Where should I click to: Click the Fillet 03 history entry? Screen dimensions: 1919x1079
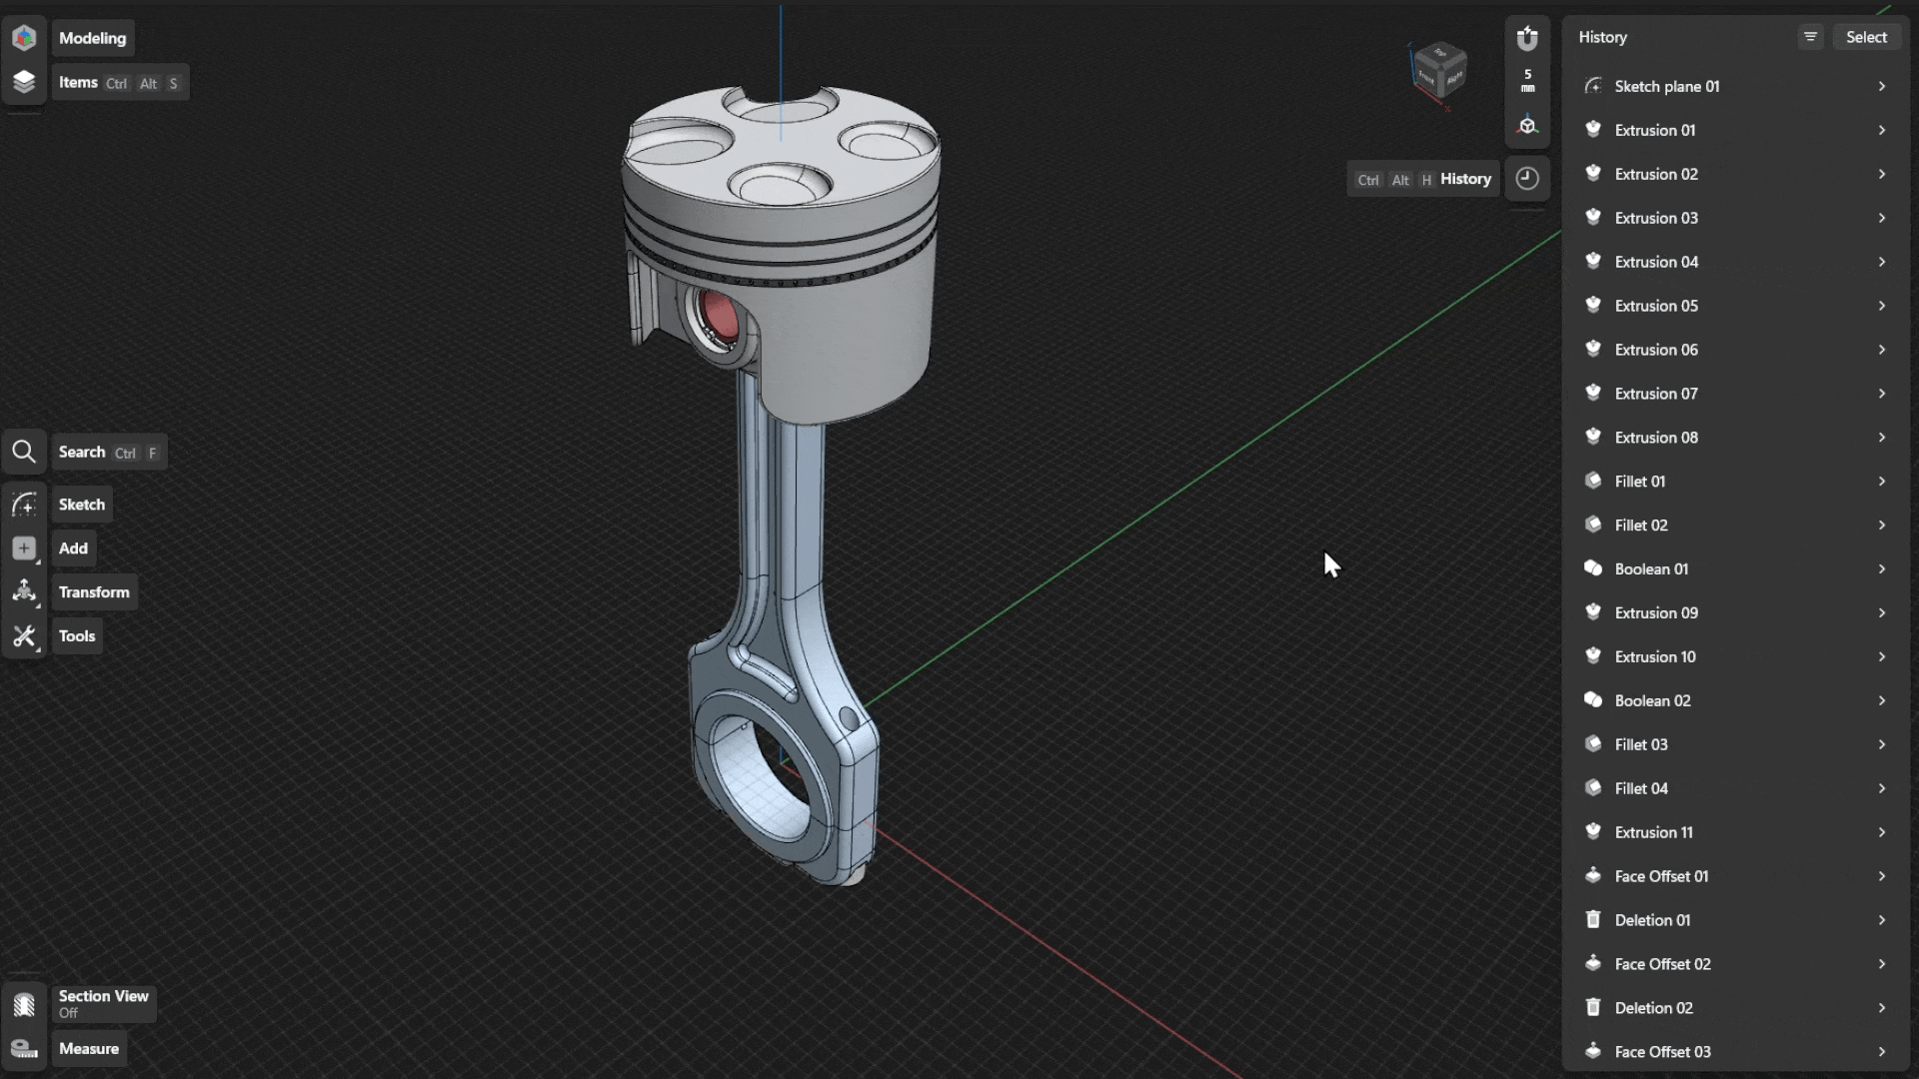click(x=1640, y=744)
